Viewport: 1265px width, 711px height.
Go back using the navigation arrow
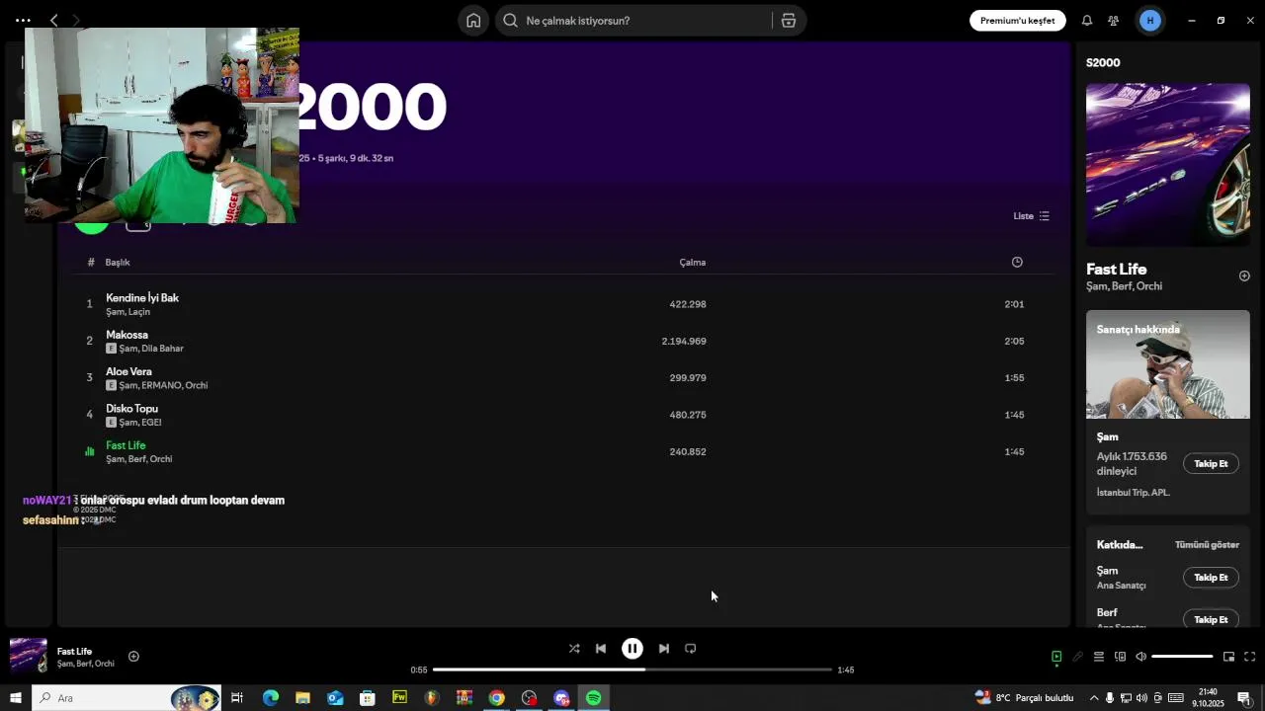[x=54, y=20]
